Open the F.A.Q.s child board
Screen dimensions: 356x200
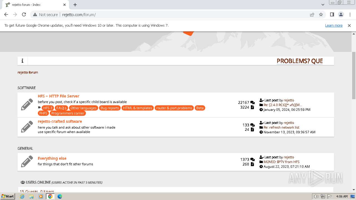61,108
